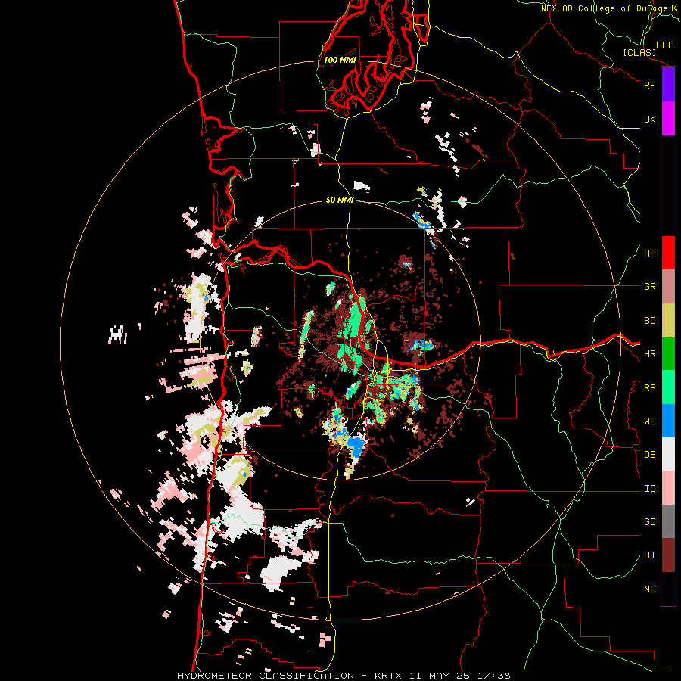Click the 'KRTX' radar site identifier

388,676
